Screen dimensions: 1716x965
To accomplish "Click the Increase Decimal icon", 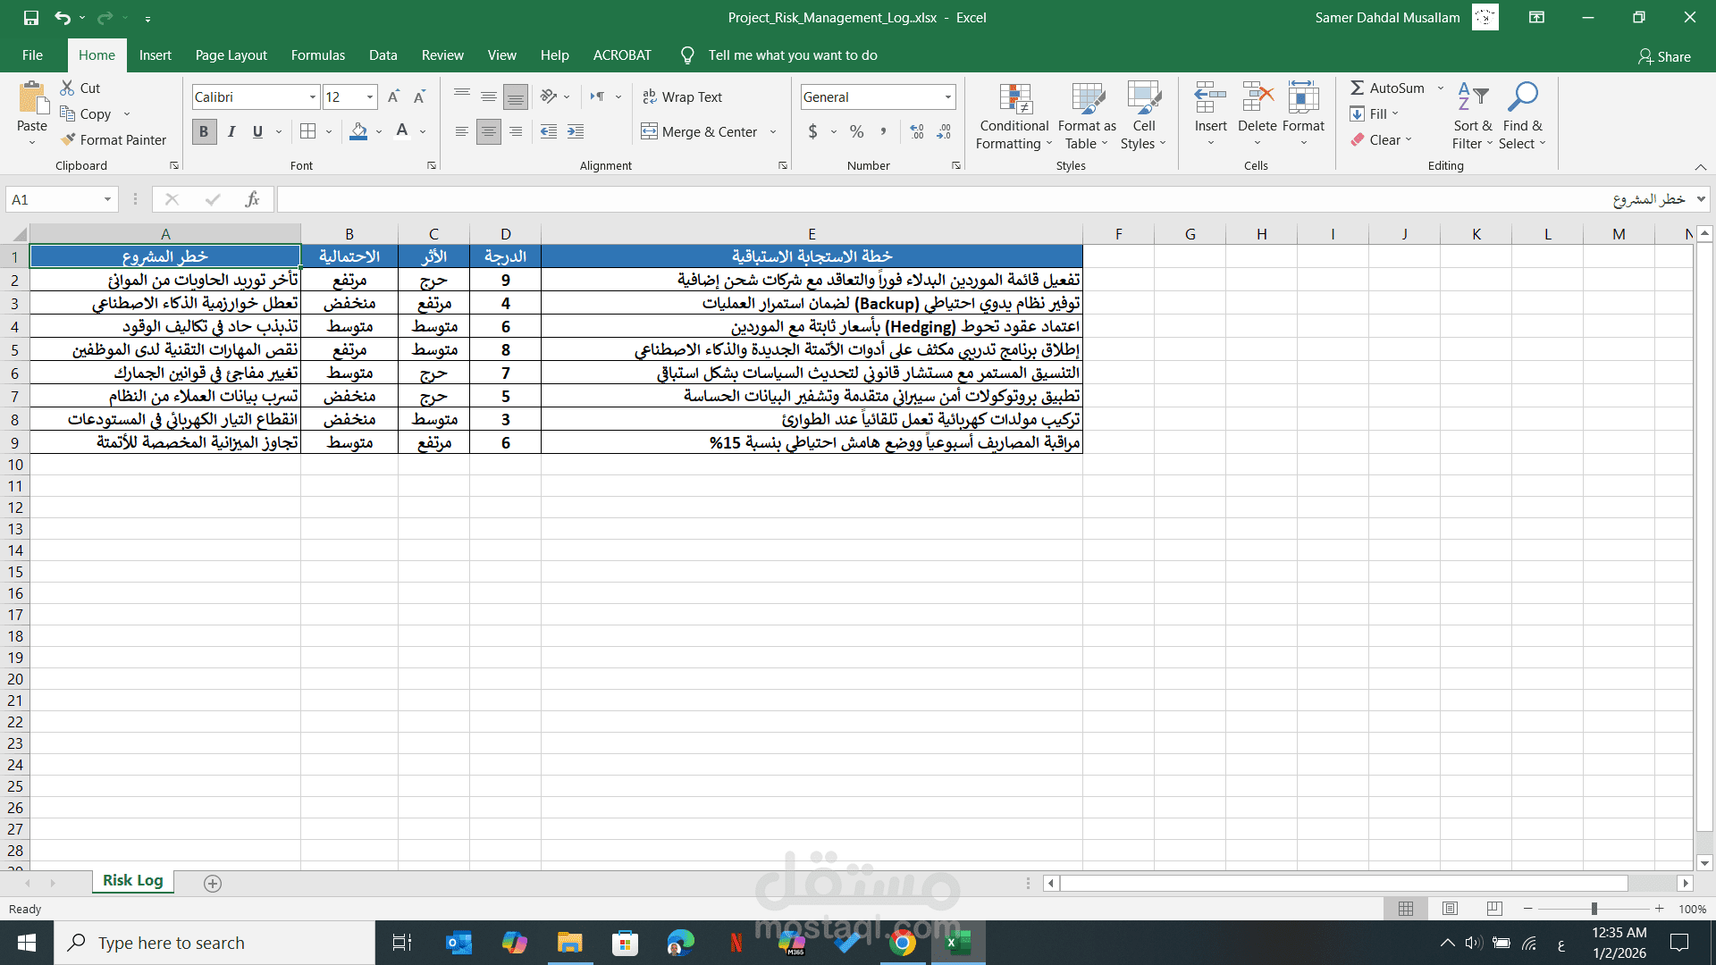I will [x=917, y=132].
